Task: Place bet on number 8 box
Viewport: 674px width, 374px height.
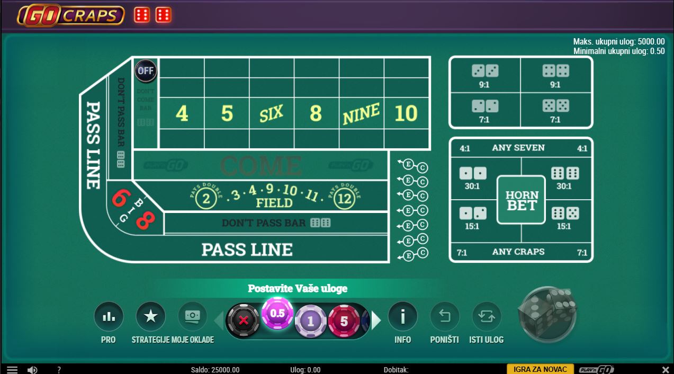Action: pos(316,113)
